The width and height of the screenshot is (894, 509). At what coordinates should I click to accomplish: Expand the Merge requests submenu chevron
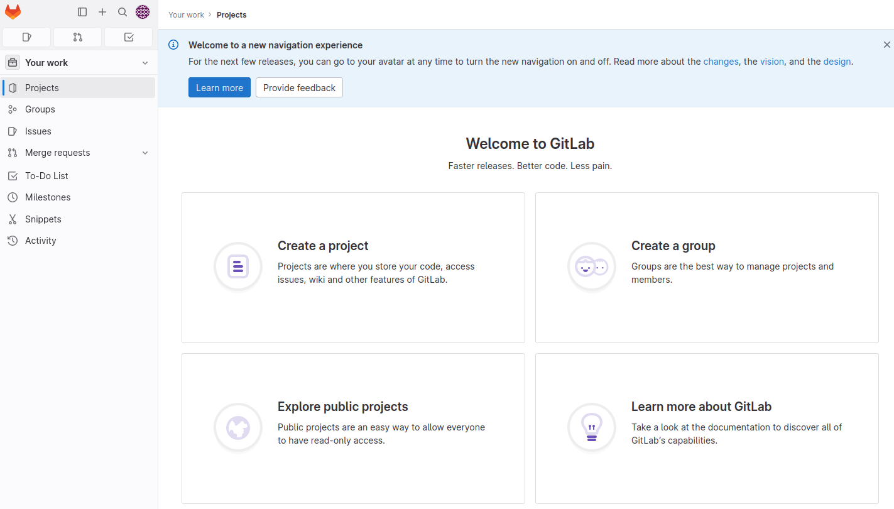pos(145,153)
